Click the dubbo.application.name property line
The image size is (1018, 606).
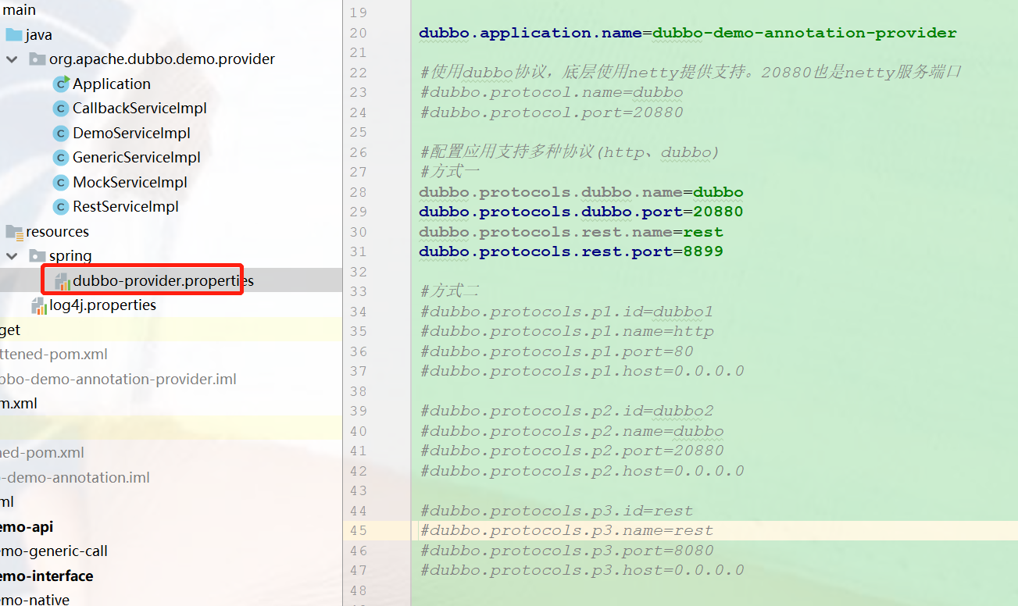click(x=688, y=33)
